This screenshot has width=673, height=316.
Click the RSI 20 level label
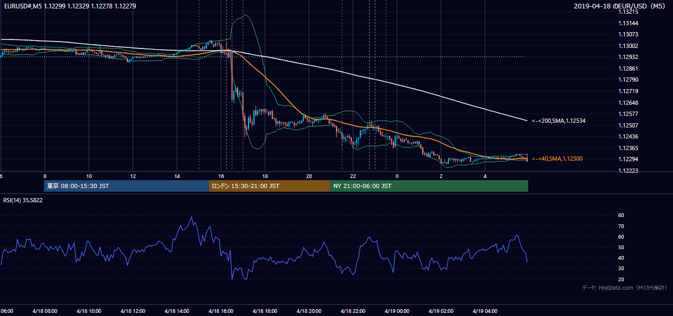[x=621, y=279]
